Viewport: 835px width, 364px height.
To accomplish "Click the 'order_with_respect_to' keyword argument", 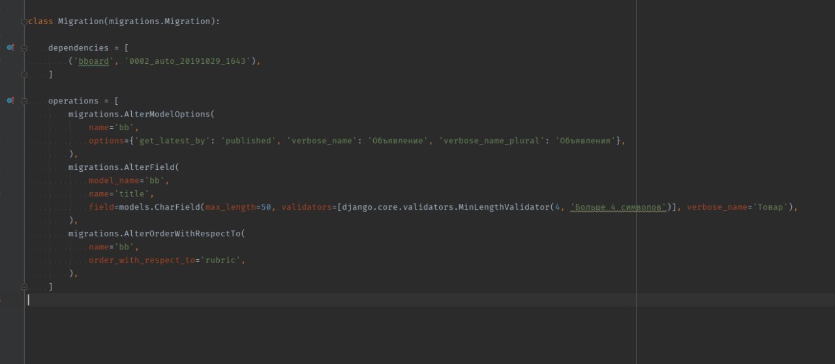I will pos(142,260).
